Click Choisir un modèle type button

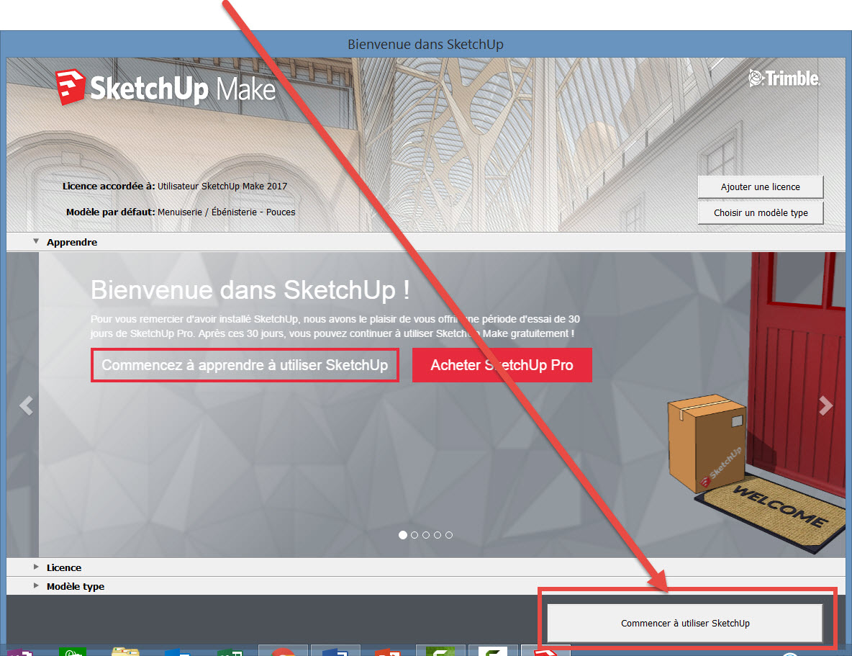760,213
